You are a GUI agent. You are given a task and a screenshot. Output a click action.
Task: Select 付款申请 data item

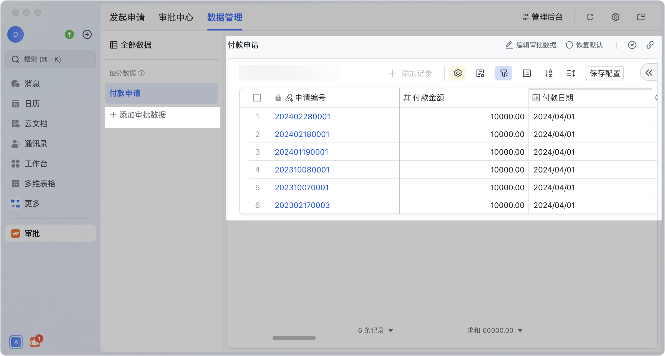(x=162, y=93)
